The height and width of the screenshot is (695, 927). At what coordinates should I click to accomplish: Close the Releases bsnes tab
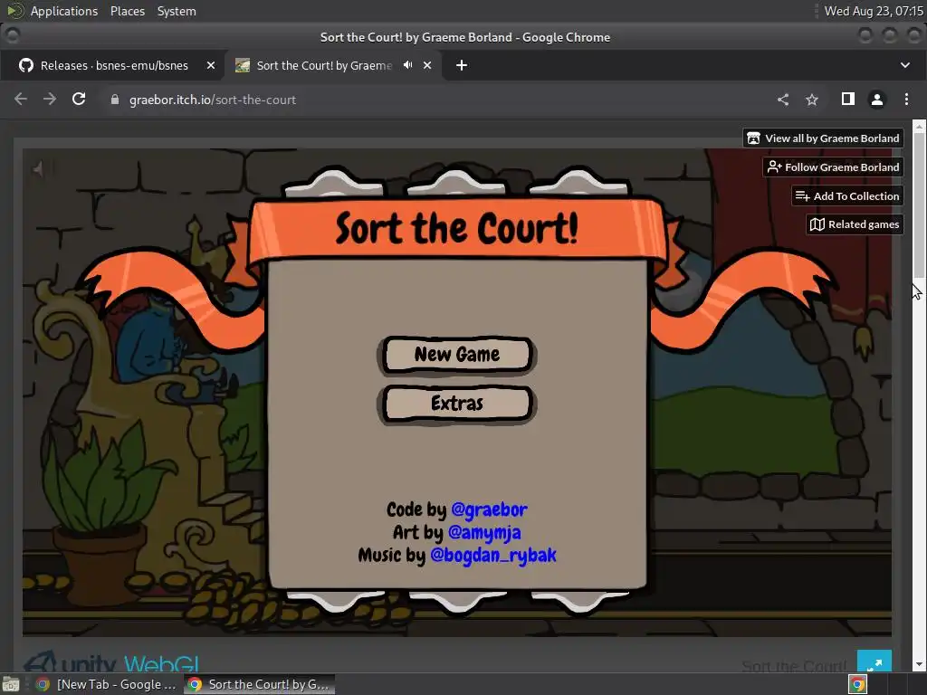tap(210, 65)
